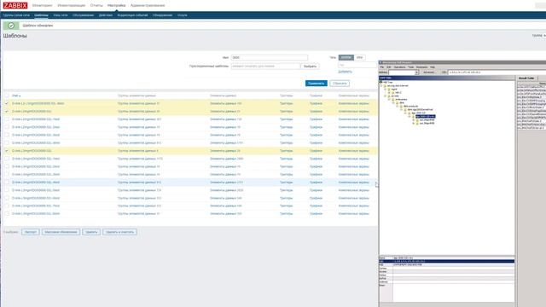Screen dimensions: 546x307
Task: Select the highlighted dgs-3000 rev tree node
Action: click(x=425, y=116)
